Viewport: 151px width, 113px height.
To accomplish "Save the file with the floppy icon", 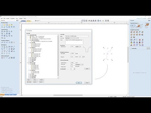I will pyautogui.click(x=7, y=25).
